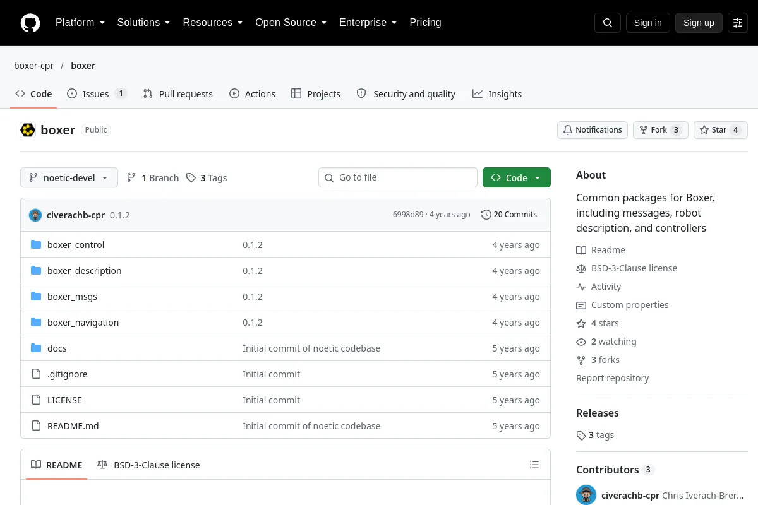Click the tag icon under Releases
Image resolution: width=758 pixels, height=505 pixels.
click(581, 436)
